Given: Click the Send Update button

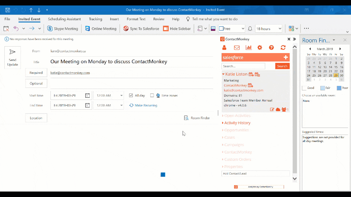Looking at the screenshot, I should (13, 57).
